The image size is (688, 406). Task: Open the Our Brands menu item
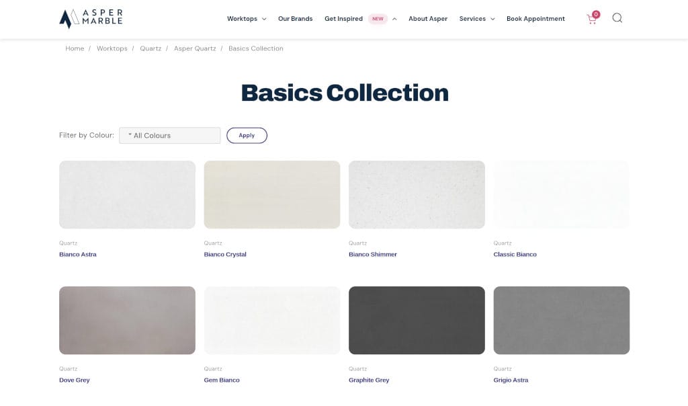(x=295, y=19)
